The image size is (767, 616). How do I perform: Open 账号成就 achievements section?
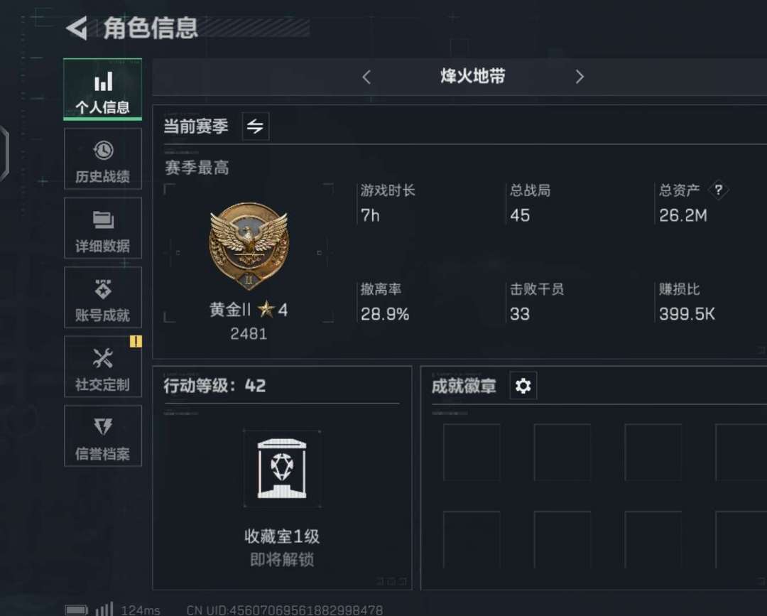coord(103,297)
